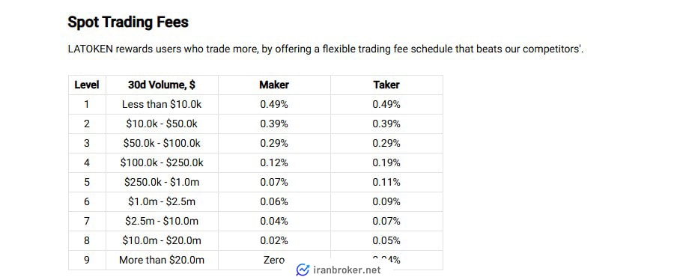
Task: Select the Taker column header
Action: tap(386, 85)
